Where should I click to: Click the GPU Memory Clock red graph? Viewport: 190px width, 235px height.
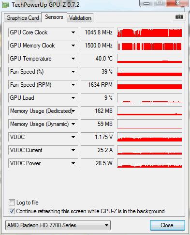click(x=149, y=46)
